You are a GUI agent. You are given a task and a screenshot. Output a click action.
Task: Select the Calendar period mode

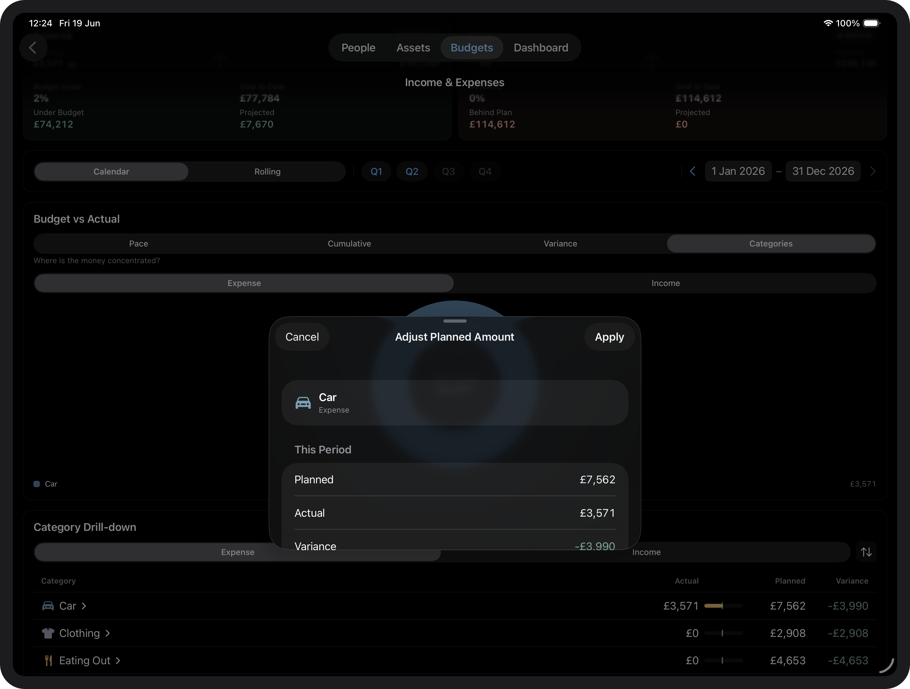point(111,172)
